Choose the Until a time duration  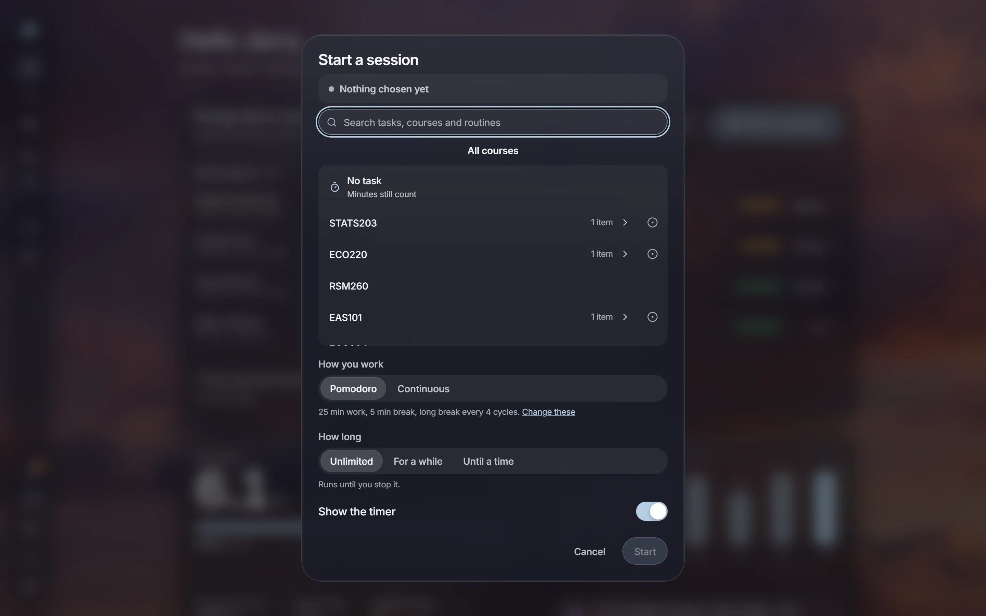(x=488, y=461)
